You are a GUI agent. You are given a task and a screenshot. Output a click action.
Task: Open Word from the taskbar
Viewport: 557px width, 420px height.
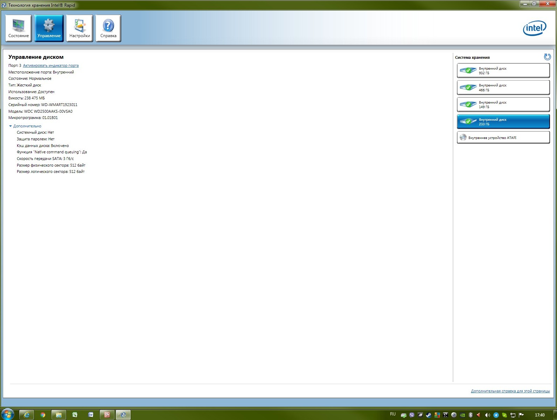pos(91,415)
